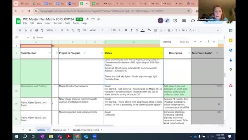Click the Fill color paint bucket
Image resolution: width=248 pixels, height=140 pixels.
pyautogui.click(x=149, y=30)
